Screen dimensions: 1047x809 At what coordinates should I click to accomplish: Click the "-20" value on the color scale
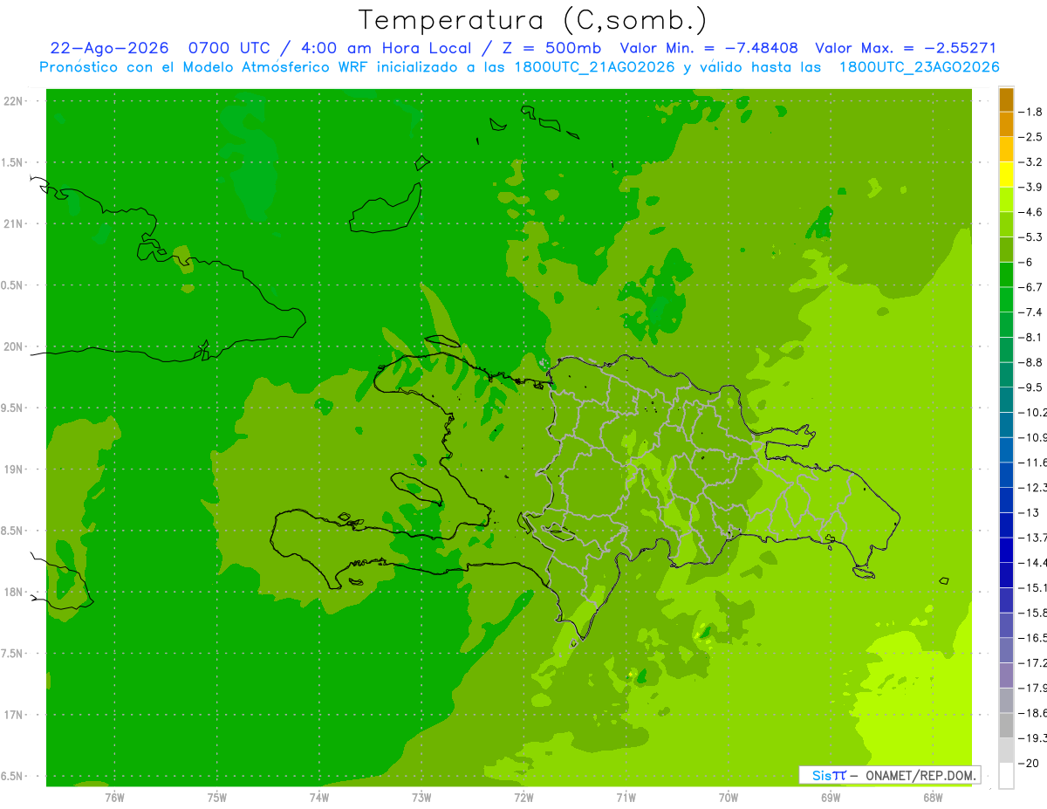coord(1027,762)
